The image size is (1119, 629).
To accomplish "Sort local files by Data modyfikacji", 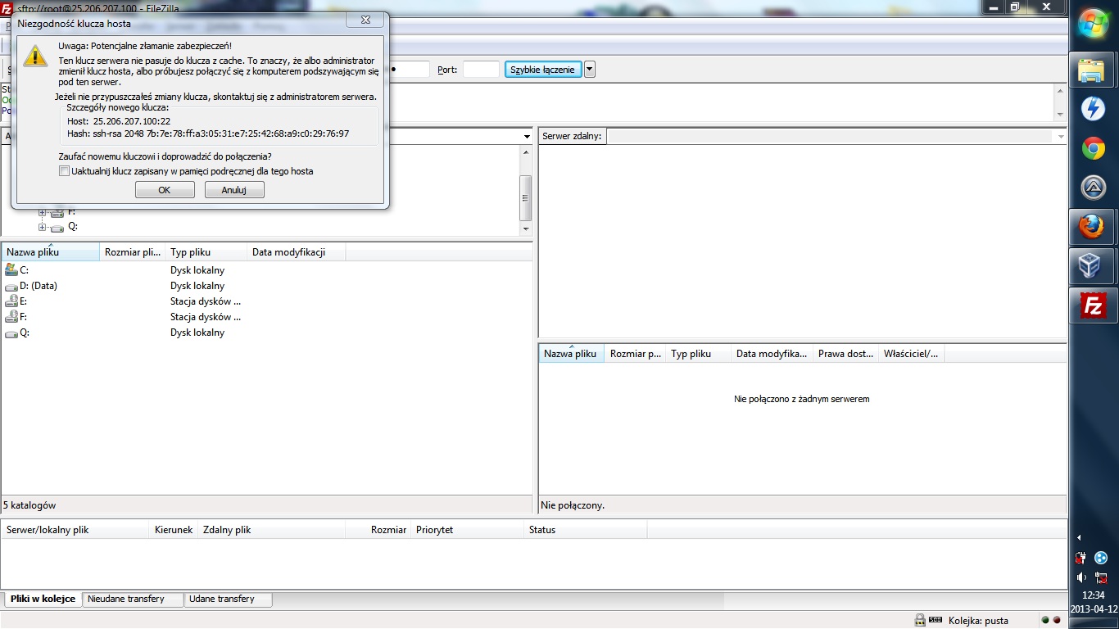I will pyautogui.click(x=297, y=252).
